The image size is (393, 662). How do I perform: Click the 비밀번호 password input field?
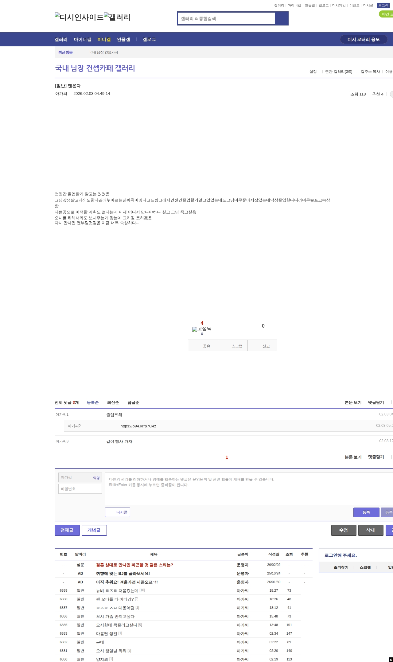pos(80,489)
